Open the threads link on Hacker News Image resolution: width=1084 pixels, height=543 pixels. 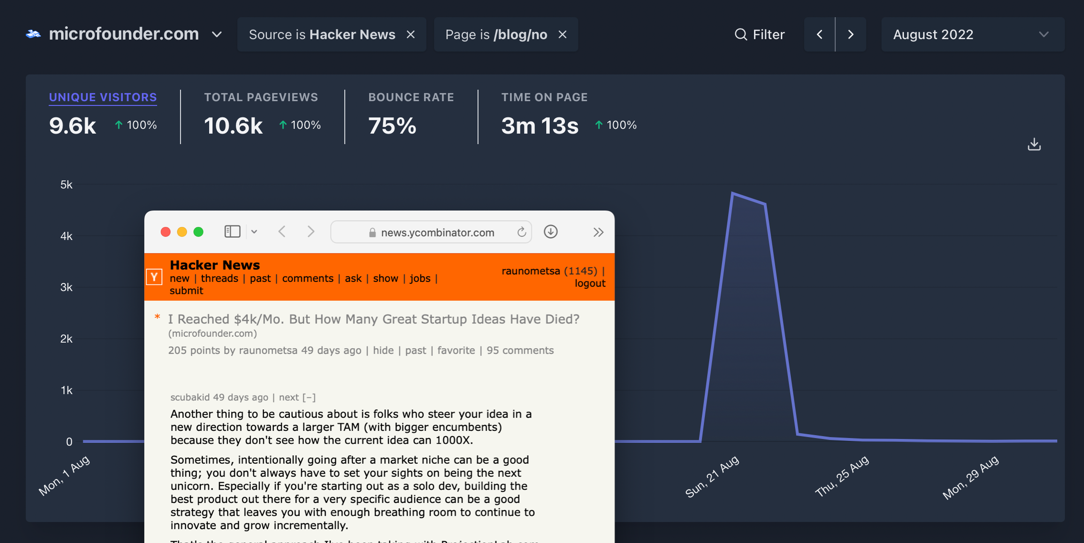click(219, 278)
